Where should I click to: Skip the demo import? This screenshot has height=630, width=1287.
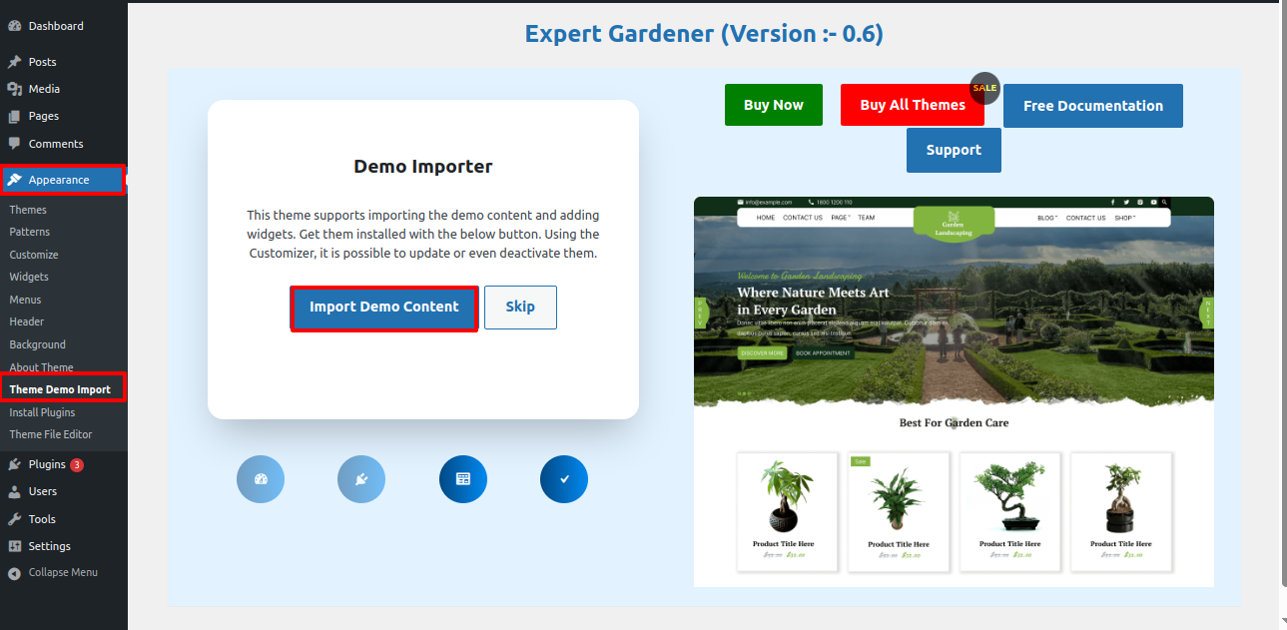click(x=520, y=308)
